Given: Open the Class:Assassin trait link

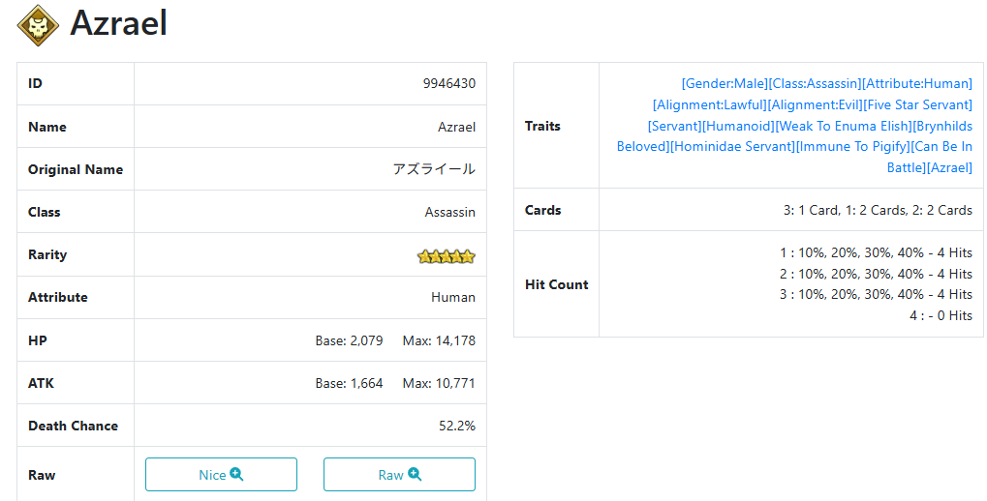Looking at the screenshot, I should pyautogui.click(x=816, y=83).
